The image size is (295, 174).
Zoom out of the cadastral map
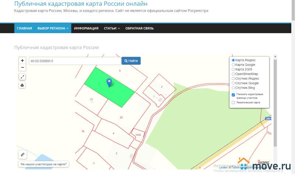pos(22,68)
